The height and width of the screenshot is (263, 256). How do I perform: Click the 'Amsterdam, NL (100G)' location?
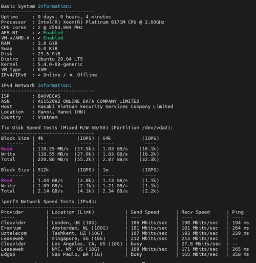tap(80, 228)
